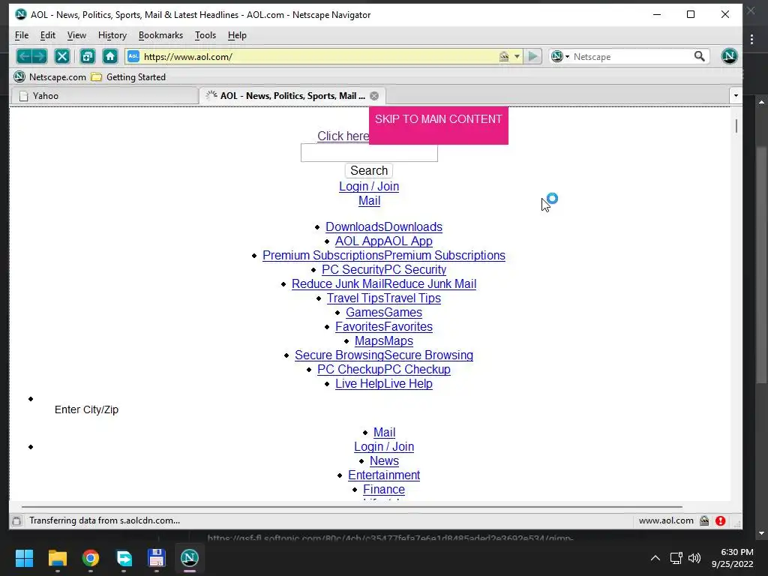Open Netscape.com bookmark
768x576 pixels.
pyautogui.click(x=50, y=77)
